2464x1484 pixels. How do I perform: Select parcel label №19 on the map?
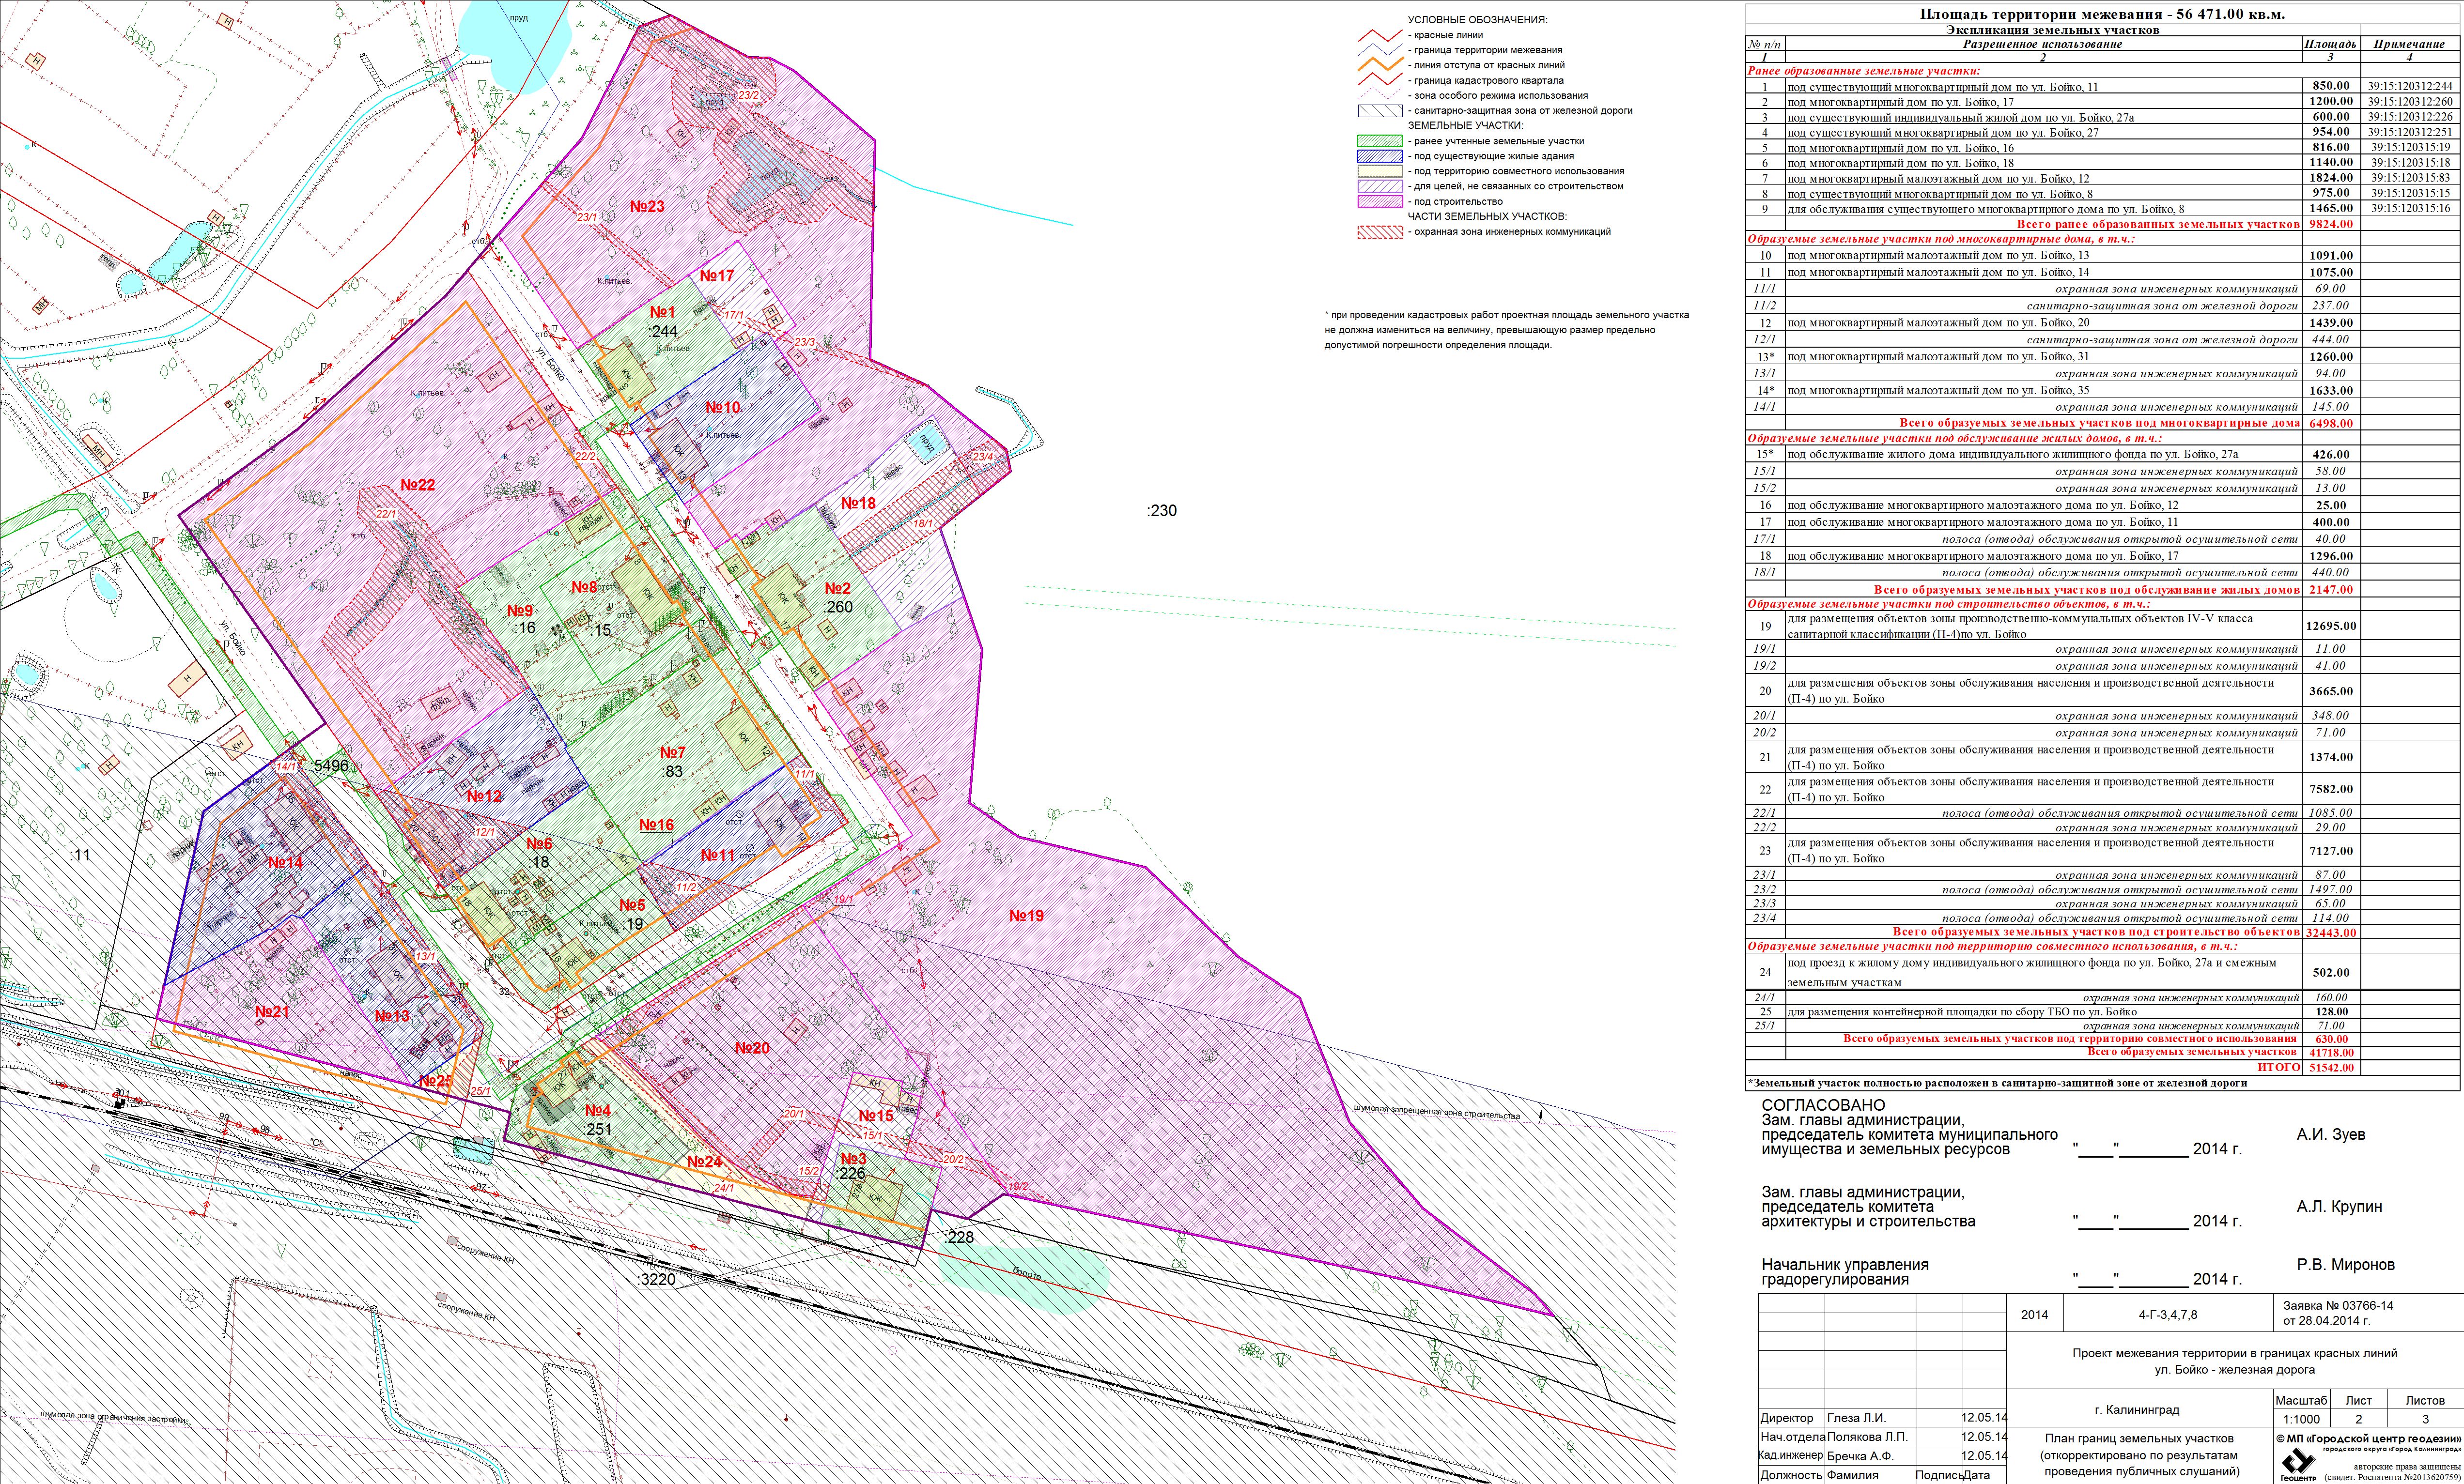pyautogui.click(x=1026, y=916)
